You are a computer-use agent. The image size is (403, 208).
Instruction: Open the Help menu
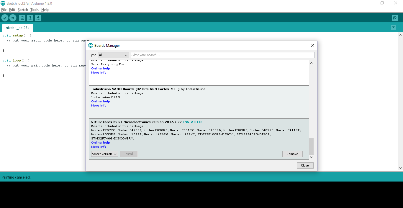45,9
